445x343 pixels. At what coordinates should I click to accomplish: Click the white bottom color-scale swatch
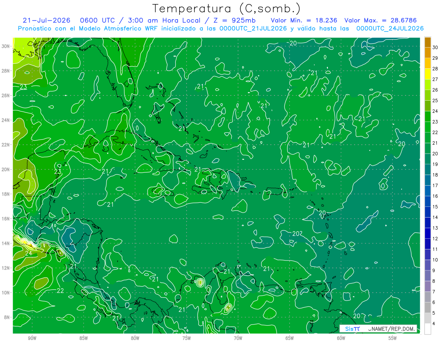coord(428,329)
